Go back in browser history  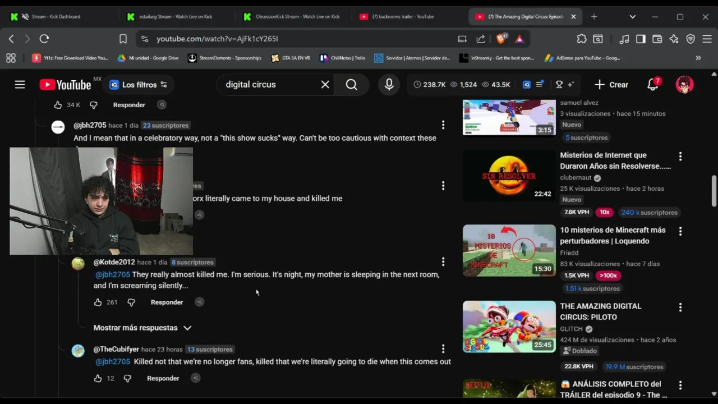11,39
